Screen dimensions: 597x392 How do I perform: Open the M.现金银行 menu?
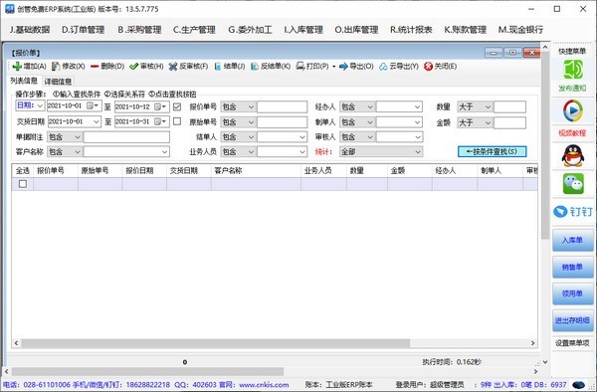520,30
